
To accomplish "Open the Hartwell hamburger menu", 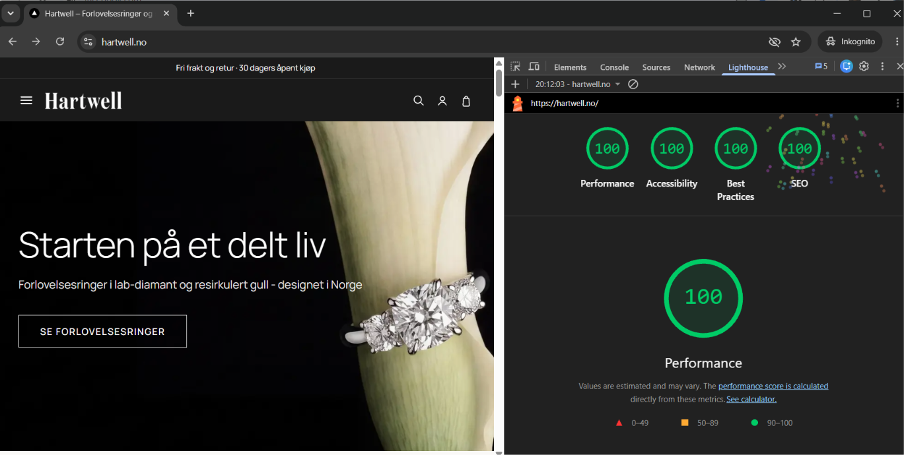I will point(26,100).
